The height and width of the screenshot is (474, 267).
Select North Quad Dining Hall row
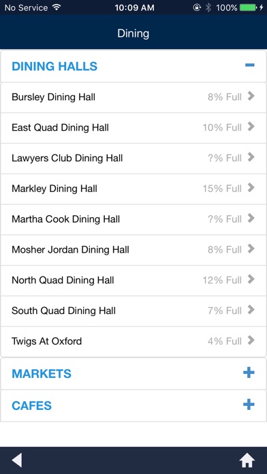pyautogui.click(x=133, y=281)
